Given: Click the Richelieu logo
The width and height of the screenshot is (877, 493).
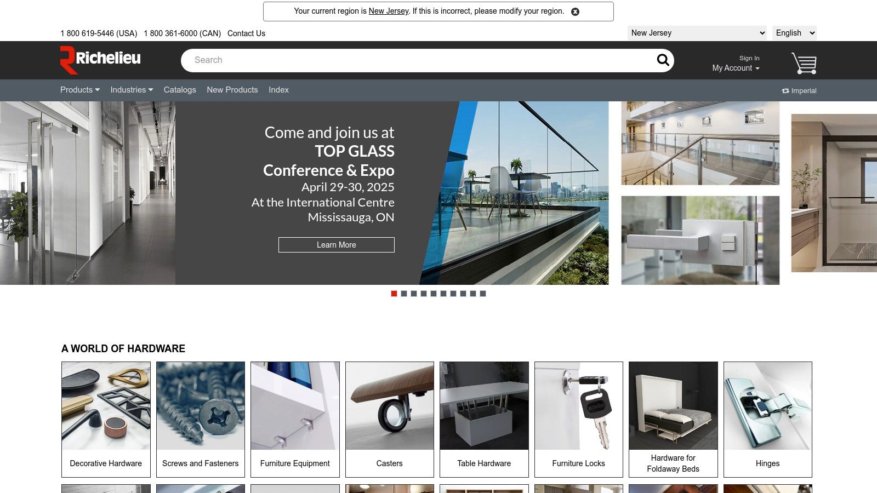Looking at the screenshot, I should click(x=100, y=60).
